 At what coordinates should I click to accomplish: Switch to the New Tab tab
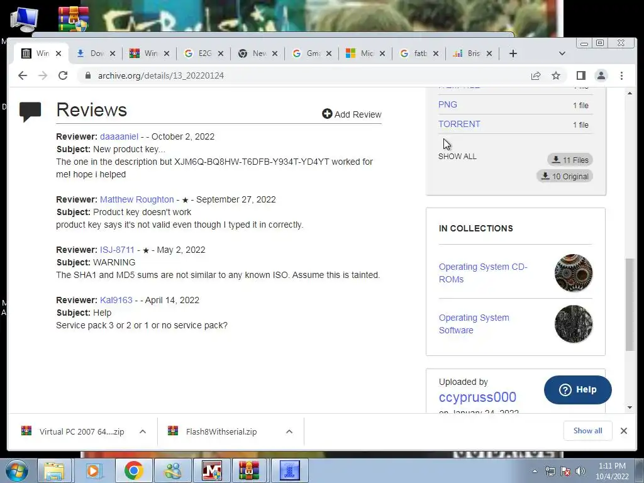[253, 53]
